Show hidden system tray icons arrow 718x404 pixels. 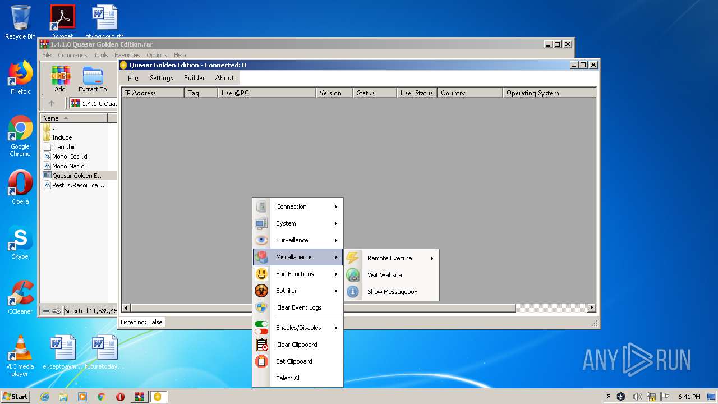[x=609, y=396]
